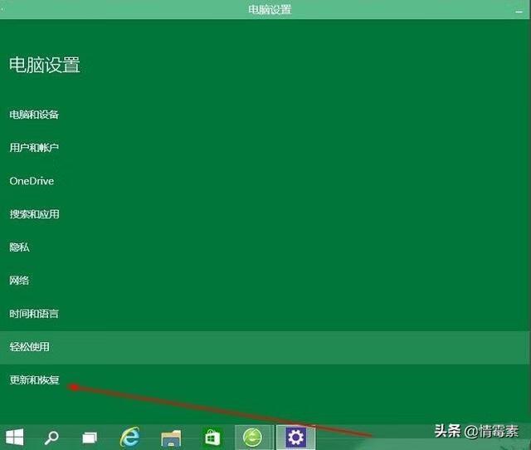
Task: Launch Internet Explorer from the taskbar
Action: pos(130,437)
